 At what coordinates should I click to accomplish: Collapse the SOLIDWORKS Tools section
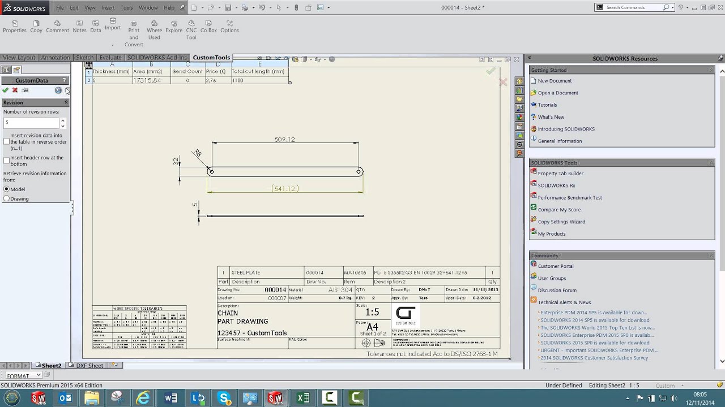click(711, 163)
